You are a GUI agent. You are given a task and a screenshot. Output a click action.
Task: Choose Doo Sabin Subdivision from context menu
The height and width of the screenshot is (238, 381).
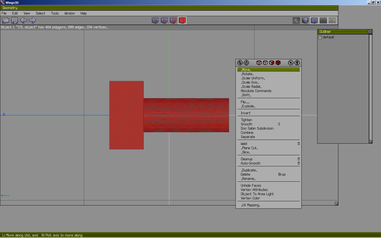click(257, 128)
